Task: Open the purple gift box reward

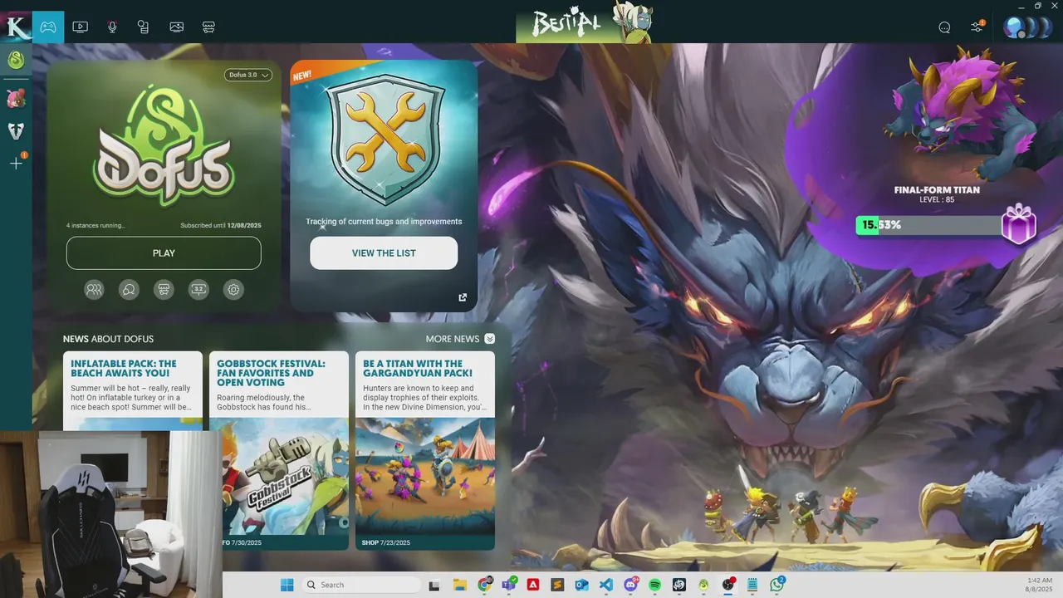Action: click(1019, 224)
